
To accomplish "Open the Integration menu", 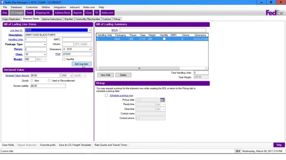I will (x=60, y=7).
